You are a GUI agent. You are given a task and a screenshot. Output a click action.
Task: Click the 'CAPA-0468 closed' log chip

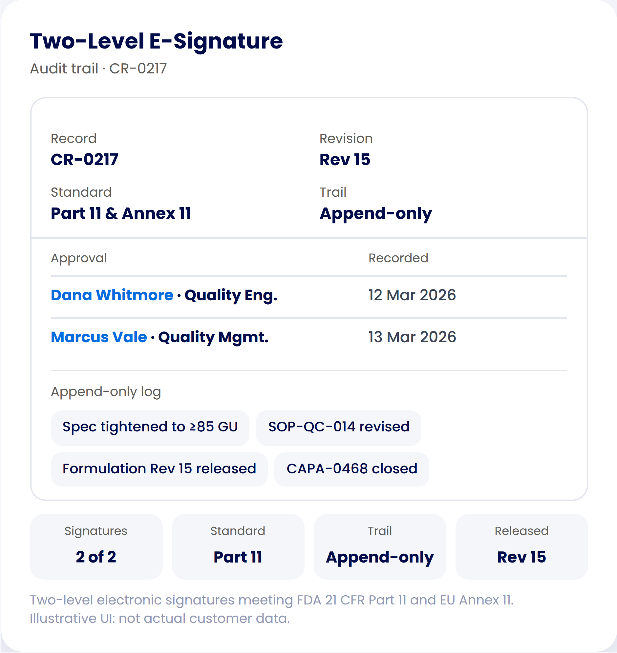point(351,469)
